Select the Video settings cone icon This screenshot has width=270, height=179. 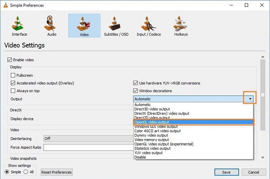tap(84, 24)
